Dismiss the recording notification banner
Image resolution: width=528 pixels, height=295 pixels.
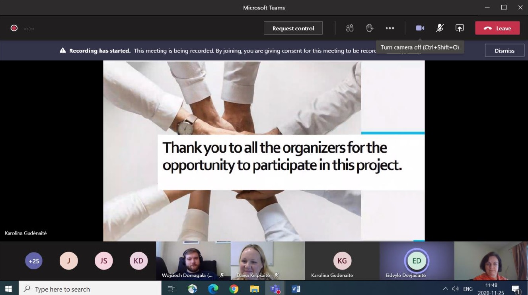point(504,51)
